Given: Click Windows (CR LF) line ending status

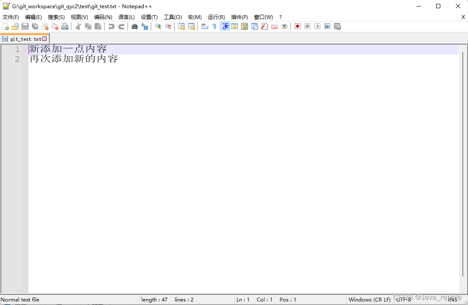Looking at the screenshot, I should [x=369, y=300].
